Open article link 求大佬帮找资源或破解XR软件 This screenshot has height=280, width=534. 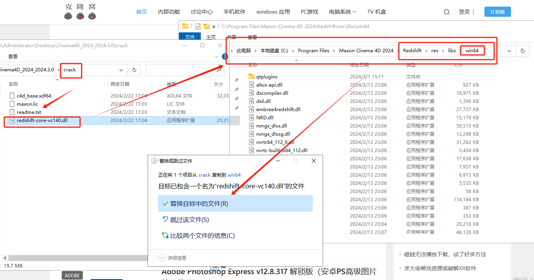(440, 268)
